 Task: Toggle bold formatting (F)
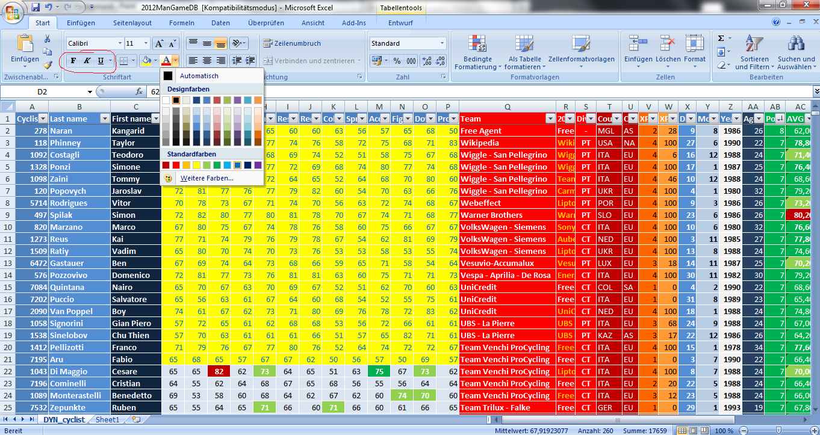(73, 61)
